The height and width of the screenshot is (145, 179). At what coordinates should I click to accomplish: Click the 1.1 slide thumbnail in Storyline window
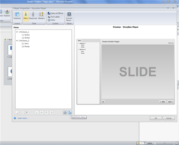click(x=10, y=50)
